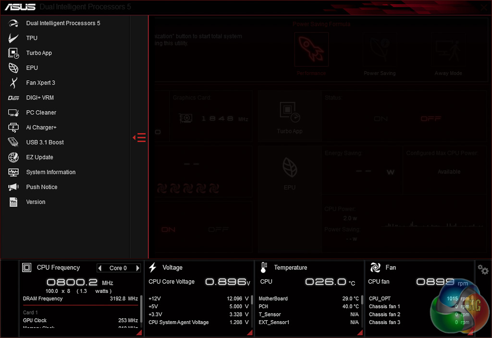492x338 pixels.
Task: Select the TPU icon in sidebar
Action: coord(13,38)
